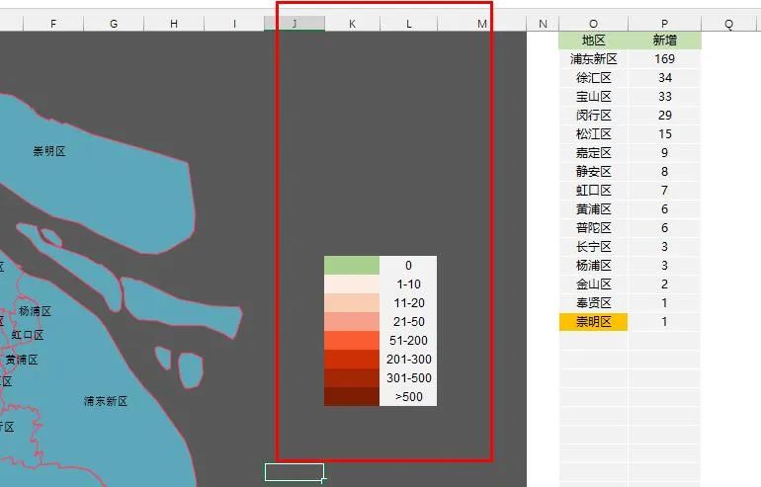761x487 pixels.
Task: Select column N header
Action: point(543,24)
